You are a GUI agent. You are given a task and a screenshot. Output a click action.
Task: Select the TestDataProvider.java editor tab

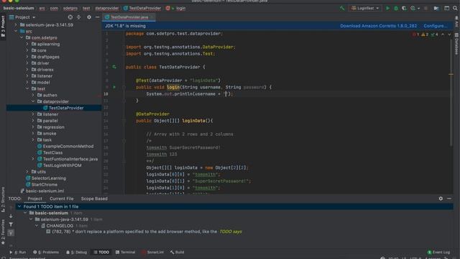pos(129,17)
